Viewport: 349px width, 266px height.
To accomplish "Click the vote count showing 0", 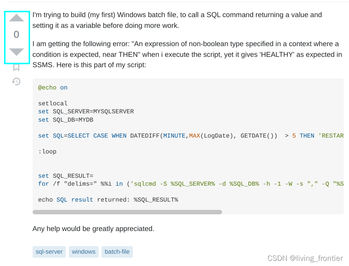I will [x=16, y=35].
